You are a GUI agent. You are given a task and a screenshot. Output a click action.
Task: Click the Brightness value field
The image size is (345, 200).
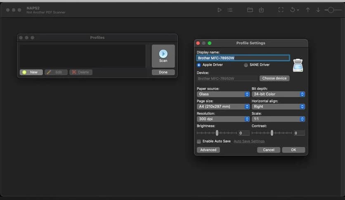[x=244, y=133]
